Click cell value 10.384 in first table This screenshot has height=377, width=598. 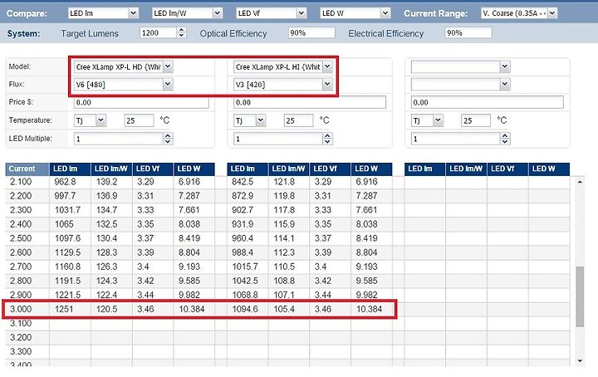pos(192,309)
